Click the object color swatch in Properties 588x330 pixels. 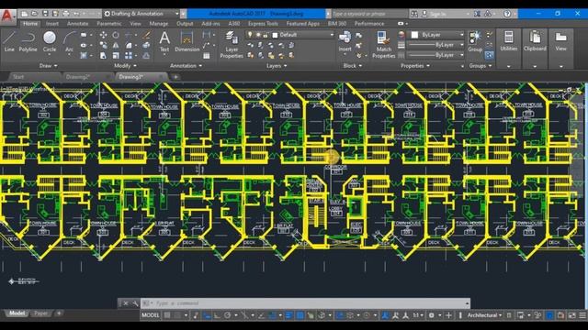[414, 35]
